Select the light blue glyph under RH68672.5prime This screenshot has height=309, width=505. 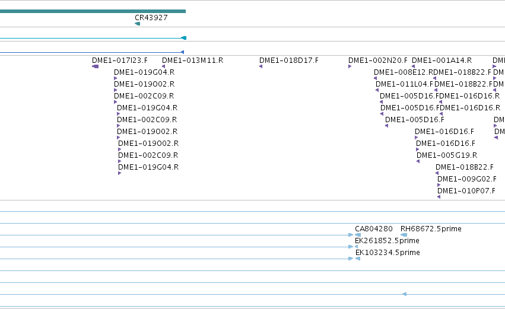click(404, 235)
